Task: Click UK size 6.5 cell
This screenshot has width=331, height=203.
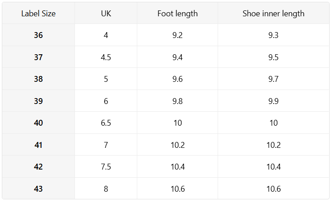Action: click(106, 123)
